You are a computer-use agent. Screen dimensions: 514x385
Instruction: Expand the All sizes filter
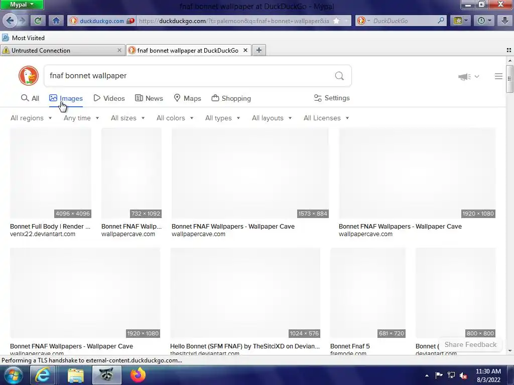[x=127, y=118]
